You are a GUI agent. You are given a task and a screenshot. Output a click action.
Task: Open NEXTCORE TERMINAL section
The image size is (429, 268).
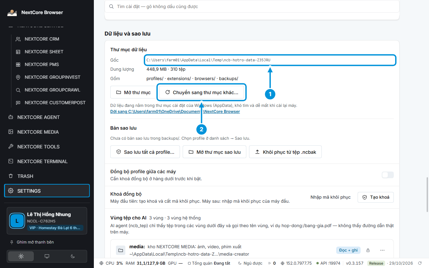point(47,161)
